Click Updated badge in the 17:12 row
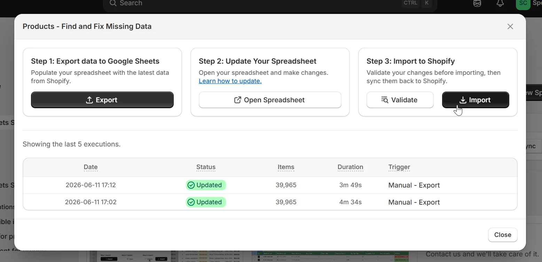542x262 pixels. click(206, 185)
